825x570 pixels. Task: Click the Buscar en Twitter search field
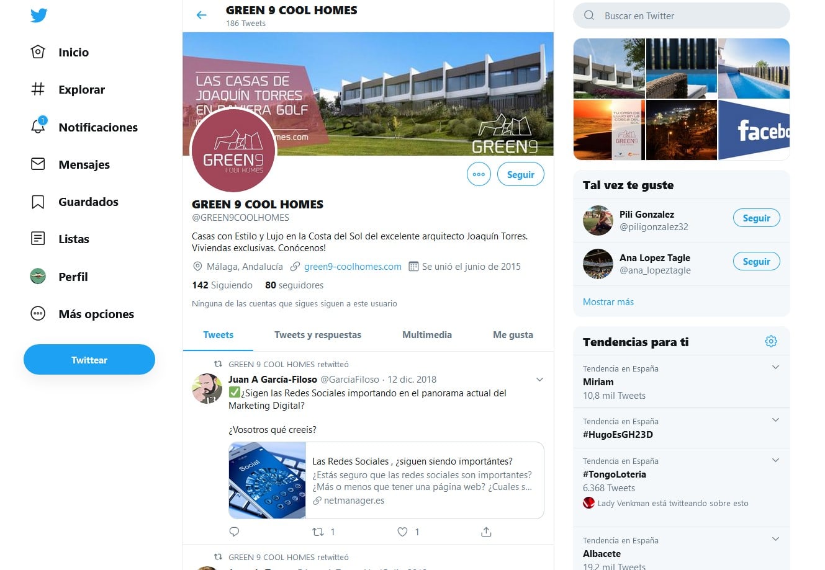(x=682, y=16)
